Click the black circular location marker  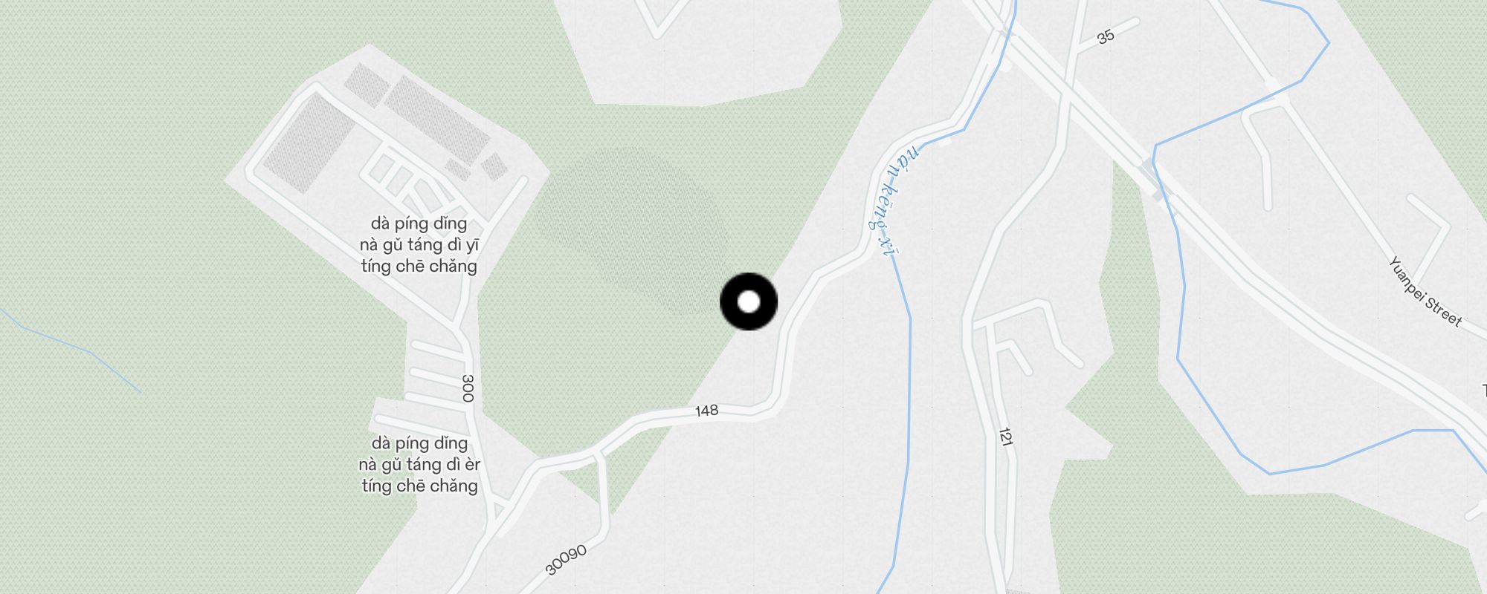(x=749, y=301)
